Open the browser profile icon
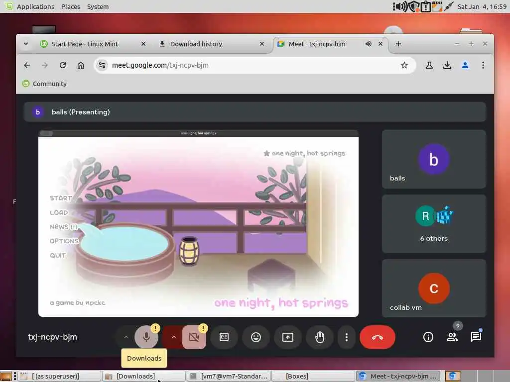510x382 pixels. pyautogui.click(x=465, y=65)
